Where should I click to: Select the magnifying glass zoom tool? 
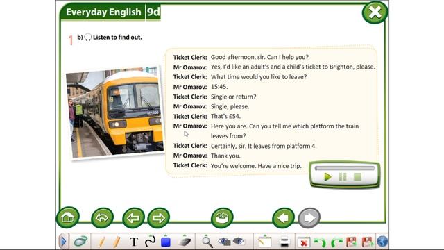(x=207, y=242)
